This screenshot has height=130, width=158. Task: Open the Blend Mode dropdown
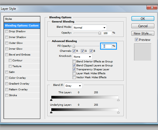click(90, 27)
